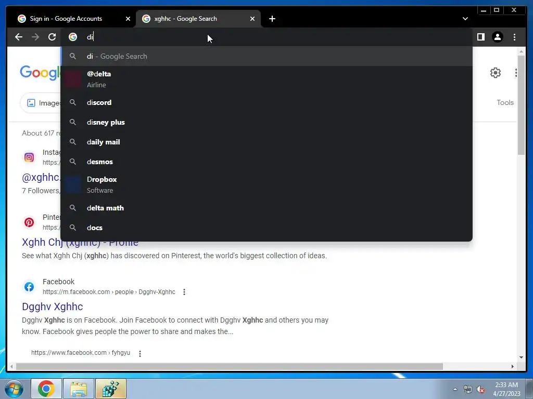Open Google search settings gear
Image resolution: width=533 pixels, height=399 pixels.
click(x=496, y=73)
